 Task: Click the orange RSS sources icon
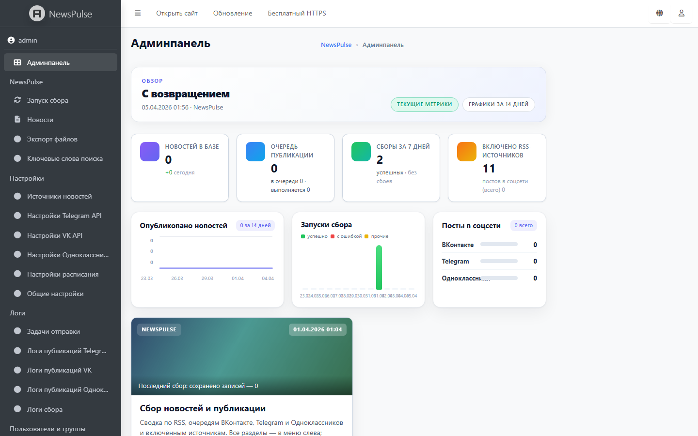(x=467, y=152)
